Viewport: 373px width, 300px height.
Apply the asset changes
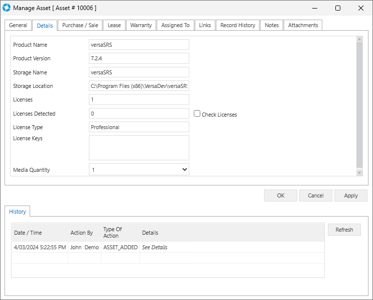coord(350,195)
